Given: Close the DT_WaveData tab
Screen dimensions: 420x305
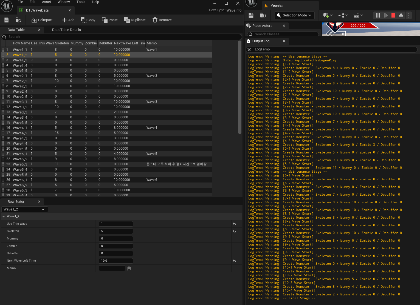Looking at the screenshot, I should [x=70, y=10].
